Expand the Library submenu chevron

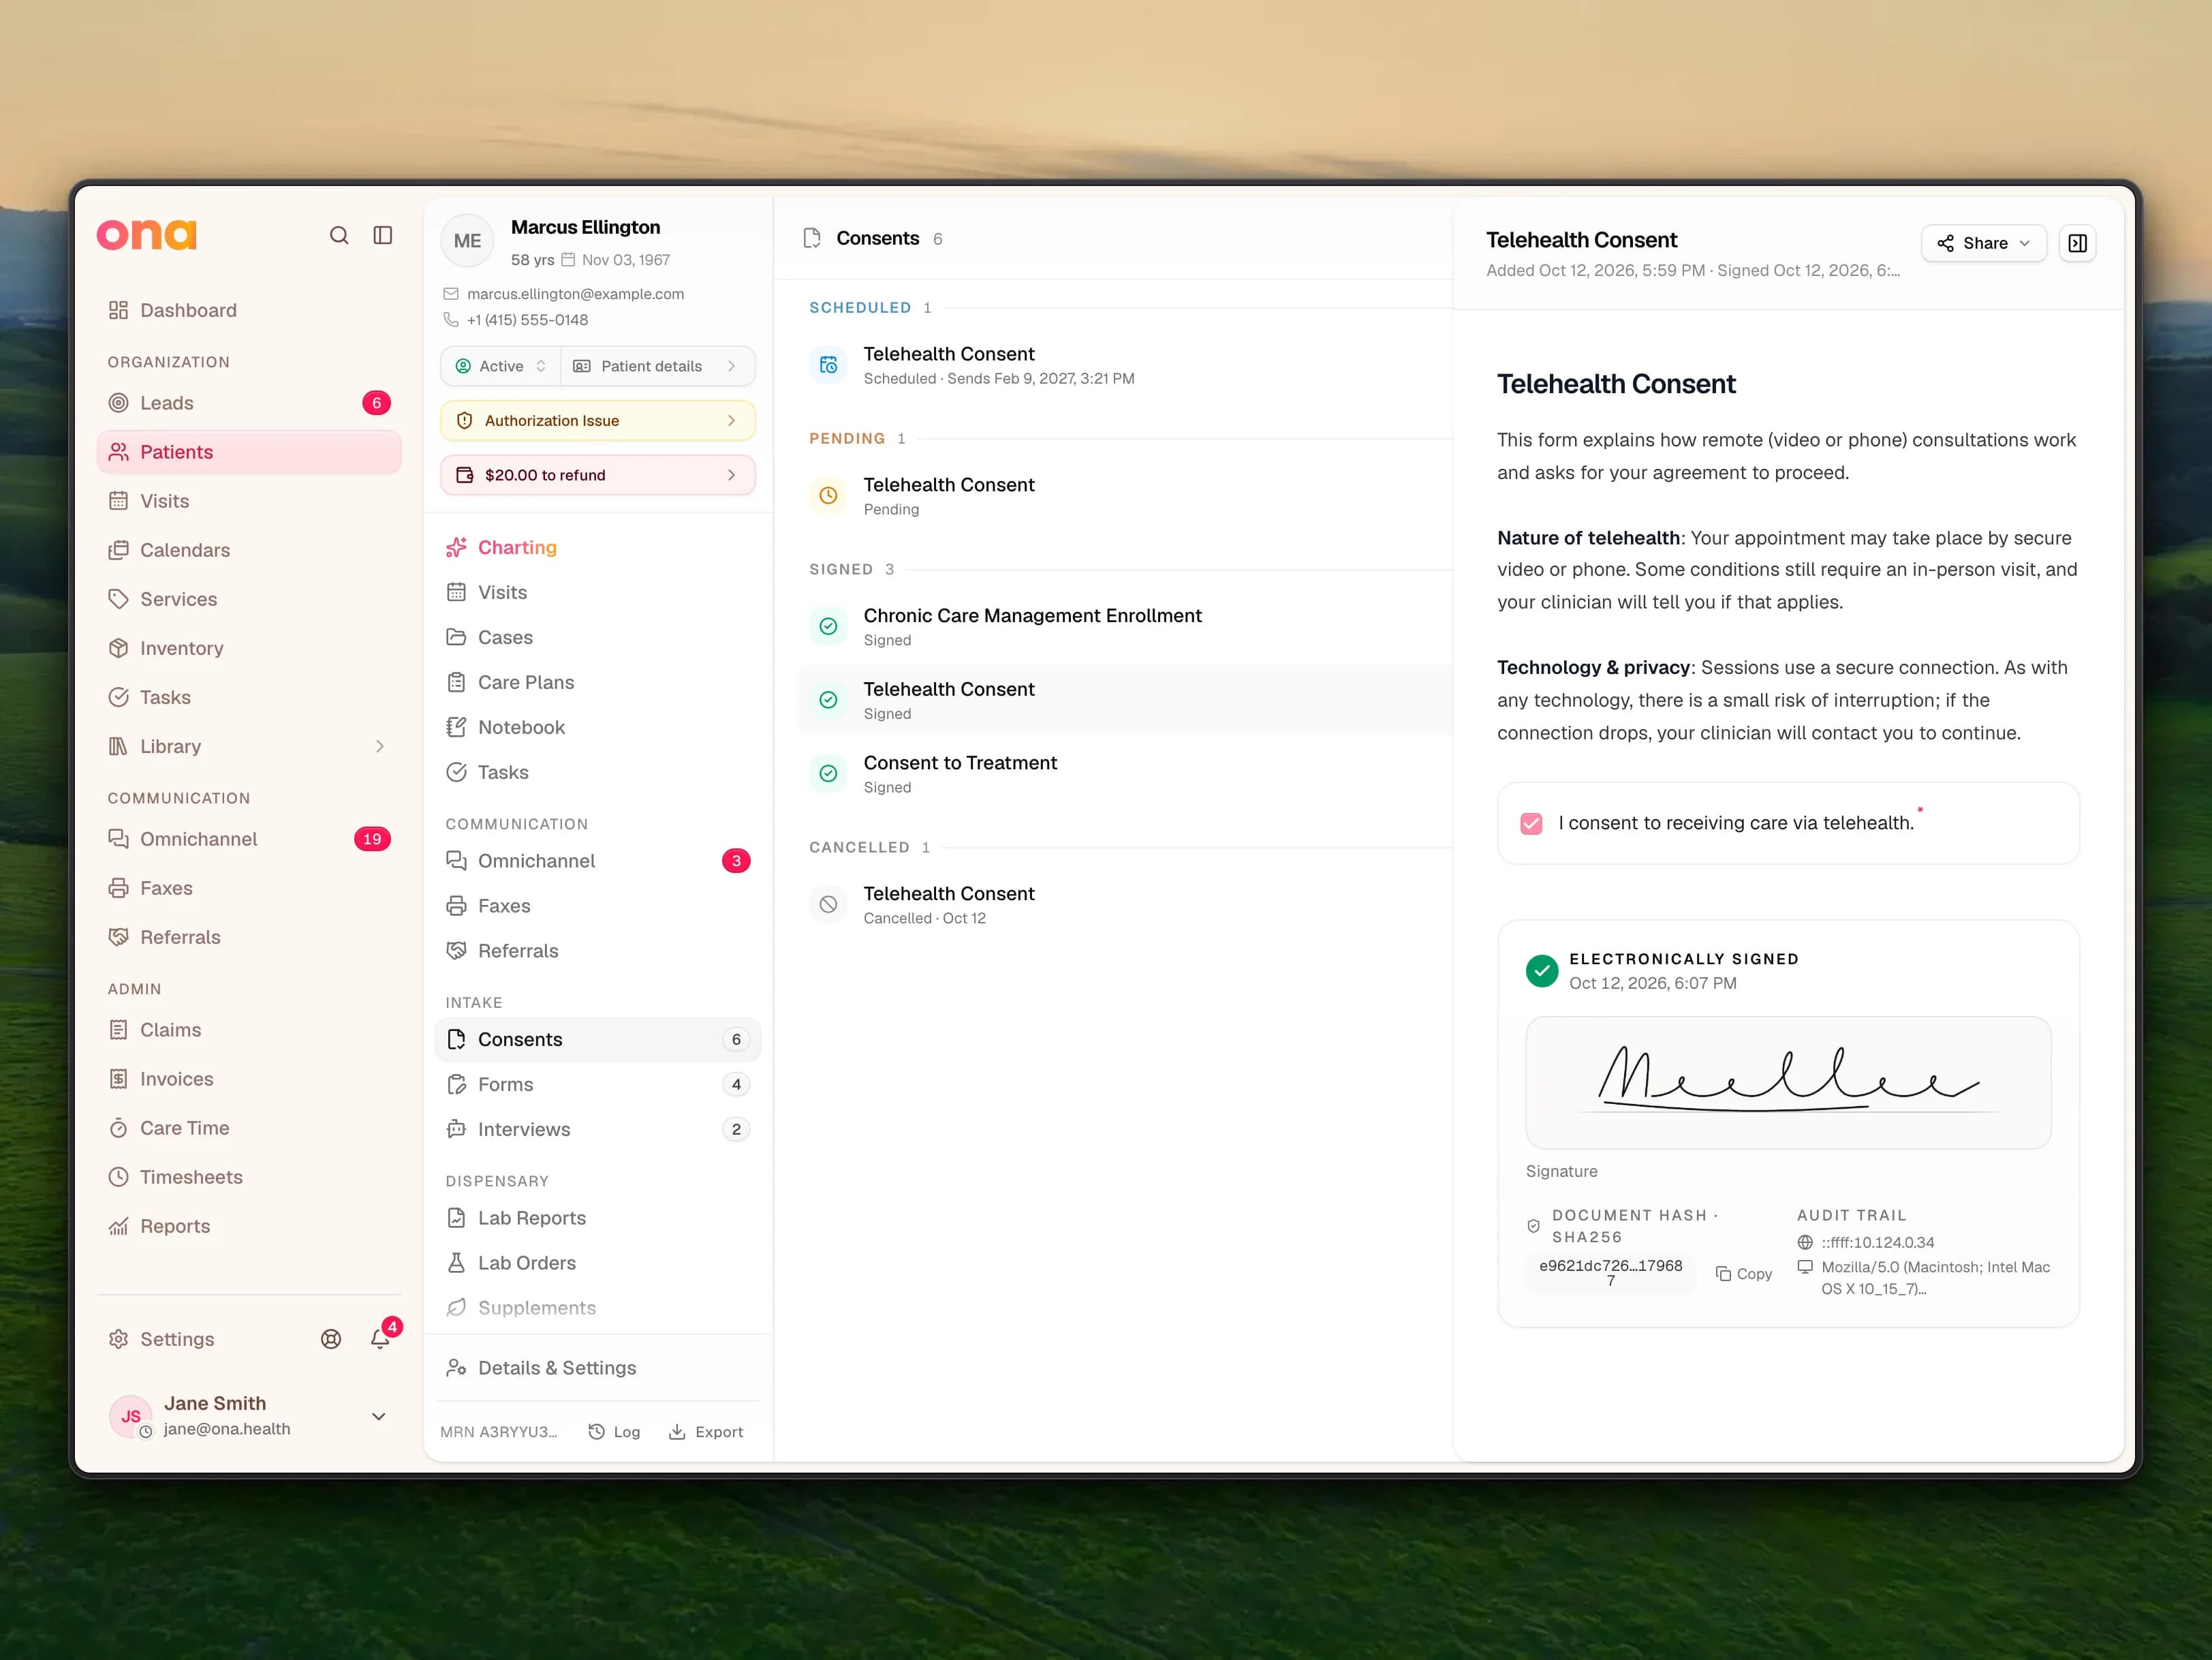coord(379,746)
